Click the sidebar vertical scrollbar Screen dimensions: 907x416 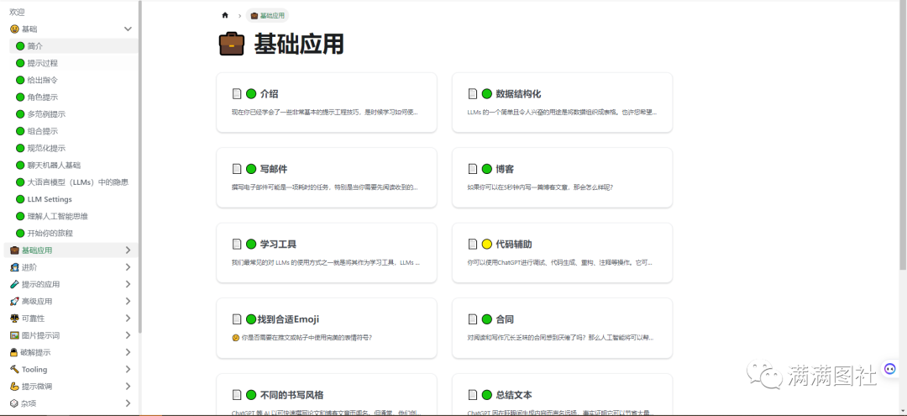pos(139,168)
